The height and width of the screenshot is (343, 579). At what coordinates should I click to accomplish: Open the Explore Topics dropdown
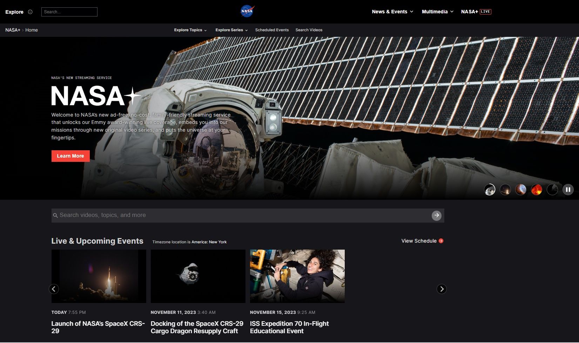pyautogui.click(x=190, y=30)
